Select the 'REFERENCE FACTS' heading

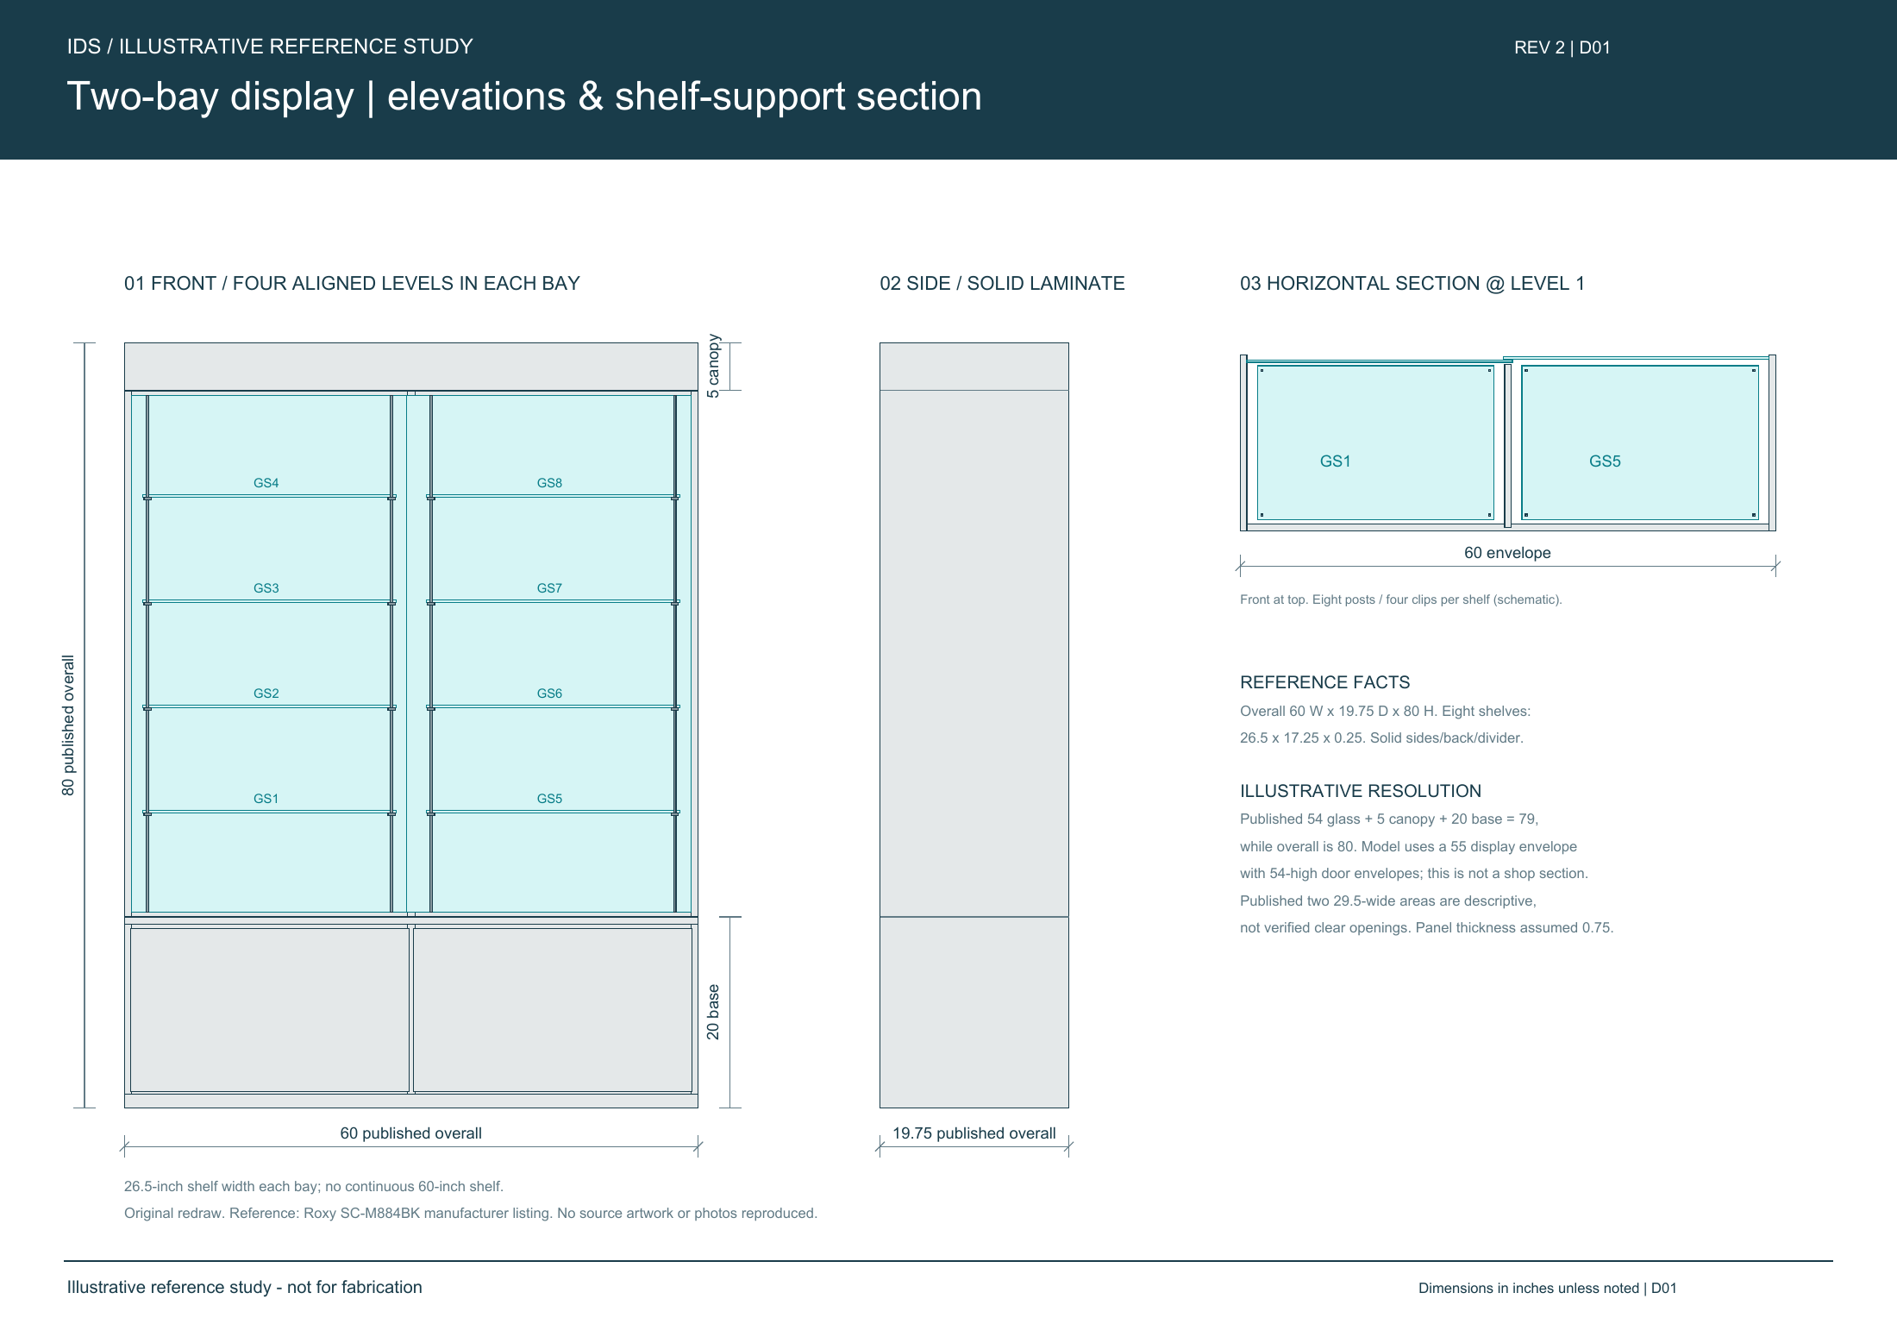pos(1324,682)
